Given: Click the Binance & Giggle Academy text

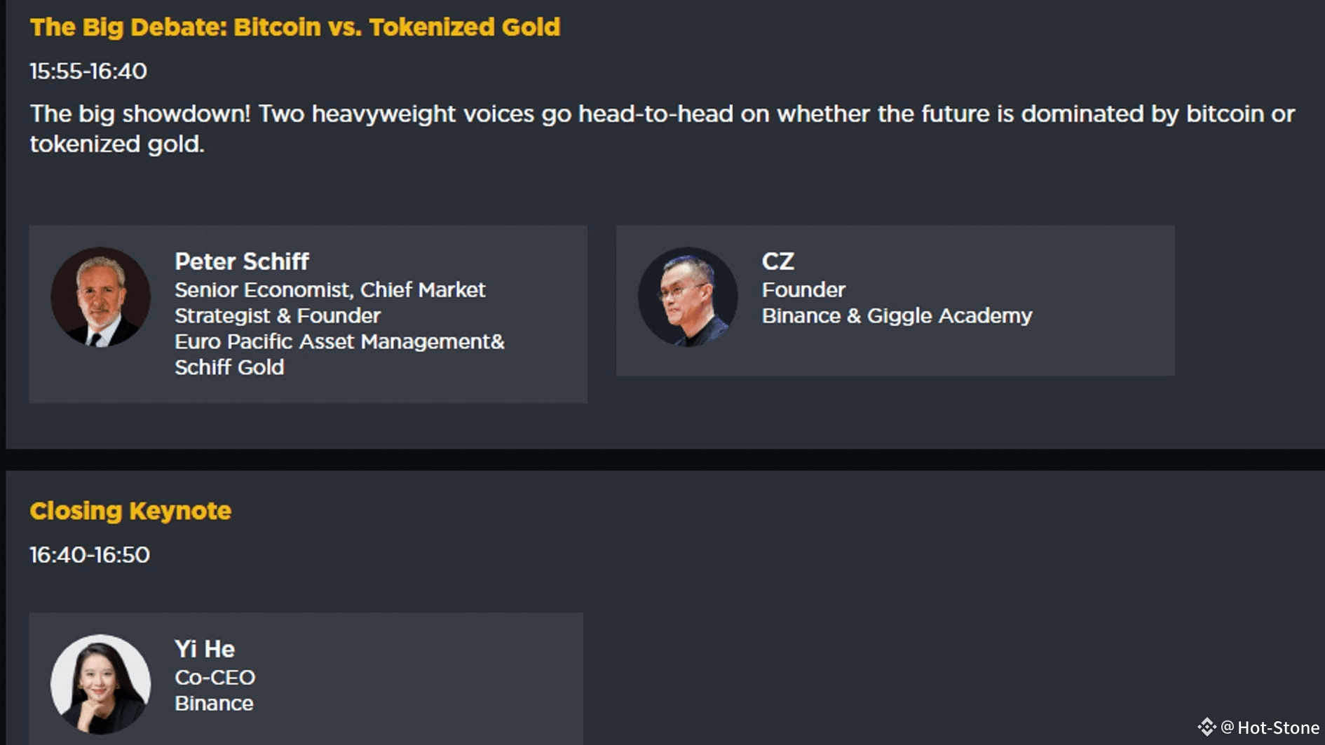Looking at the screenshot, I should point(897,316).
